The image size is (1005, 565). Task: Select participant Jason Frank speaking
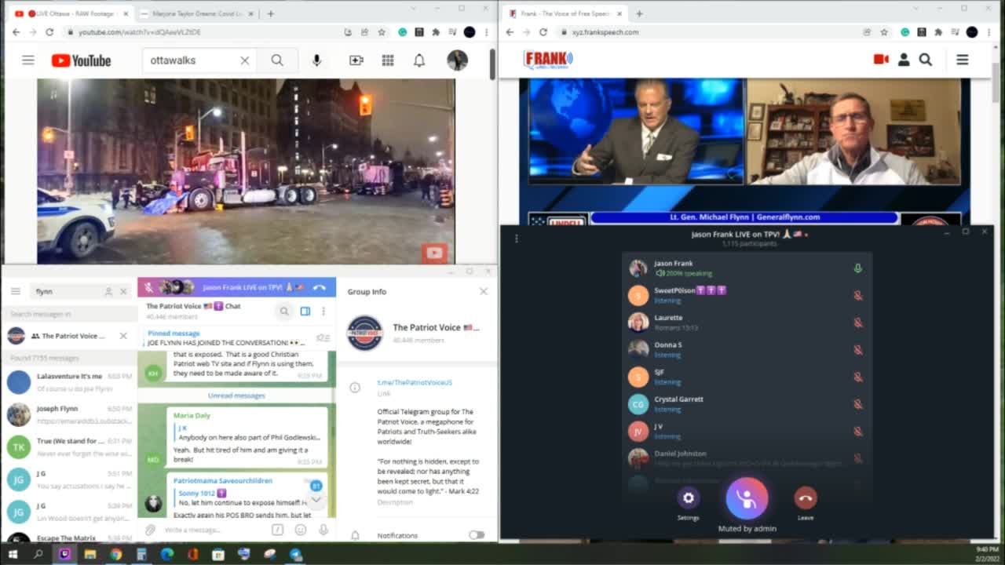[x=747, y=268]
